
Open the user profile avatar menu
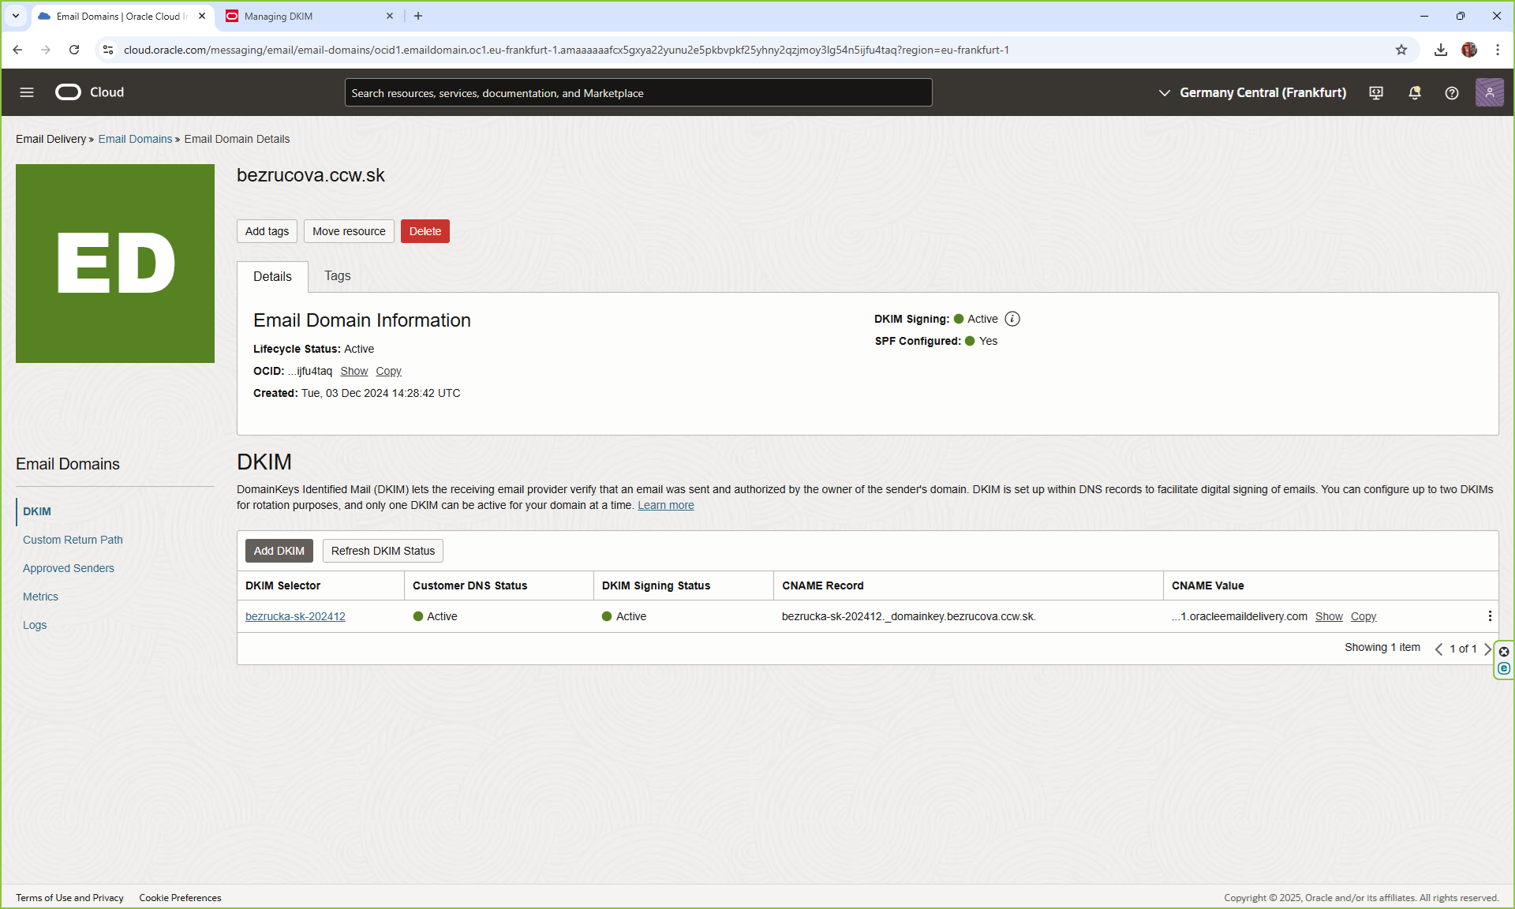coord(1489,92)
